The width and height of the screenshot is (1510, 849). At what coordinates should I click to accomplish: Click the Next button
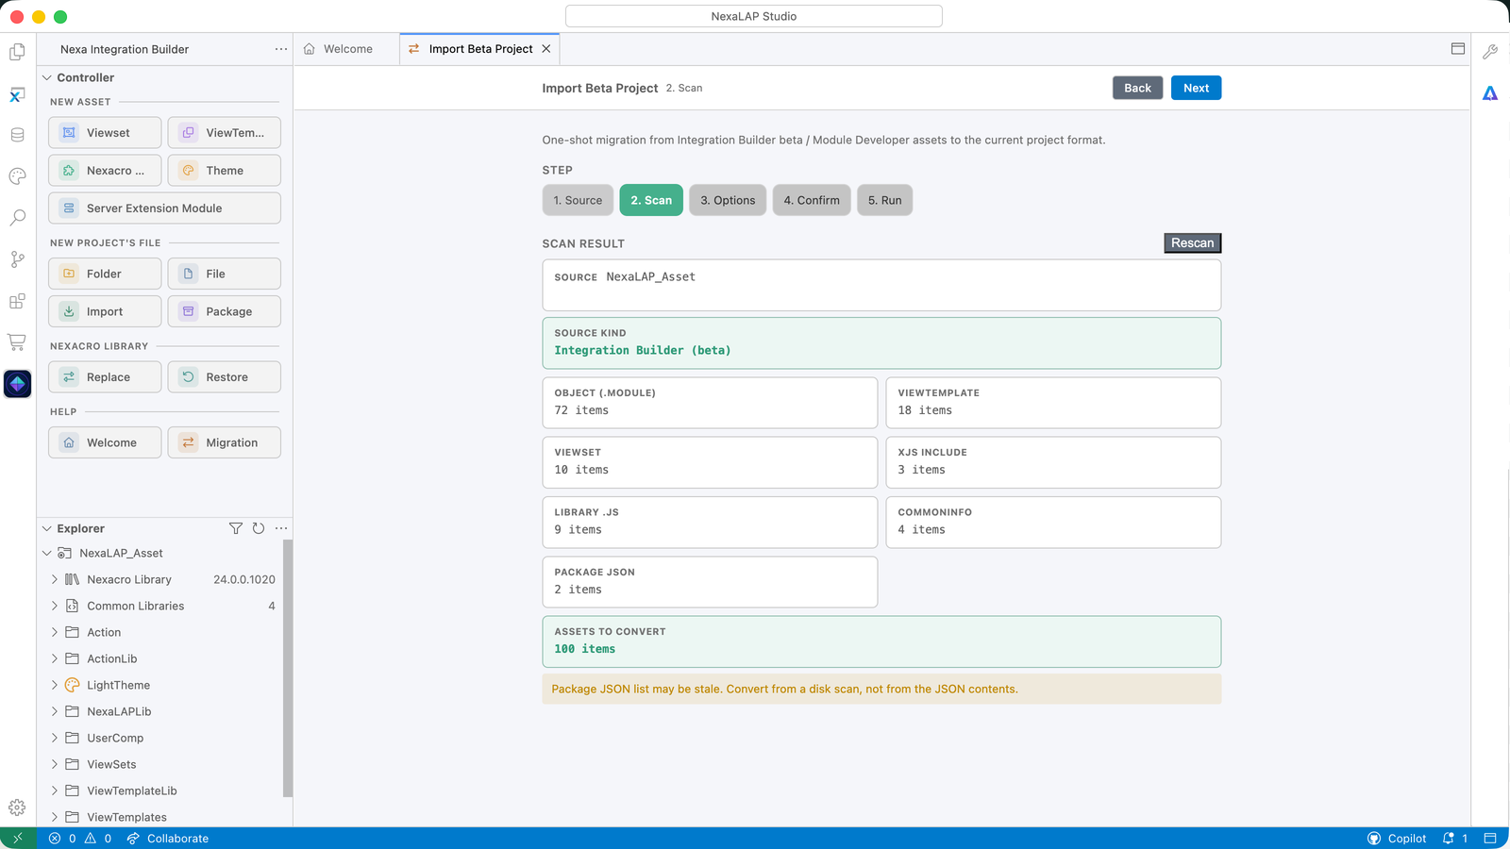1196,88
